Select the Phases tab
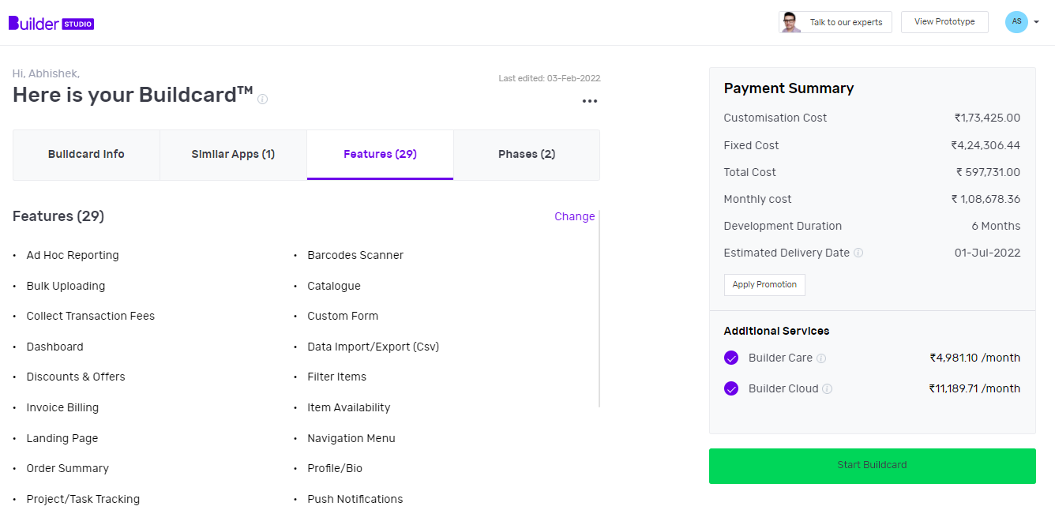Screen dimensions: 1055x510 tap(527, 154)
